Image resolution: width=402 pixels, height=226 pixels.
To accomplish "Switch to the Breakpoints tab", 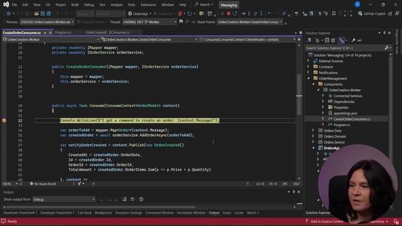I will click(103, 213).
